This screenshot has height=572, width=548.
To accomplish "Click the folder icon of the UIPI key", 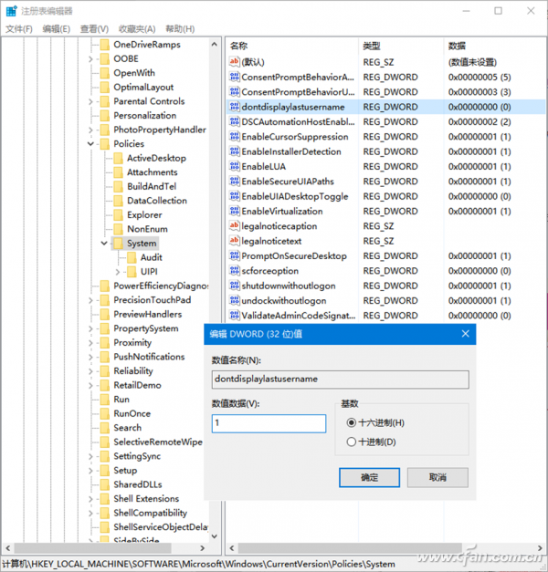I will point(132,272).
